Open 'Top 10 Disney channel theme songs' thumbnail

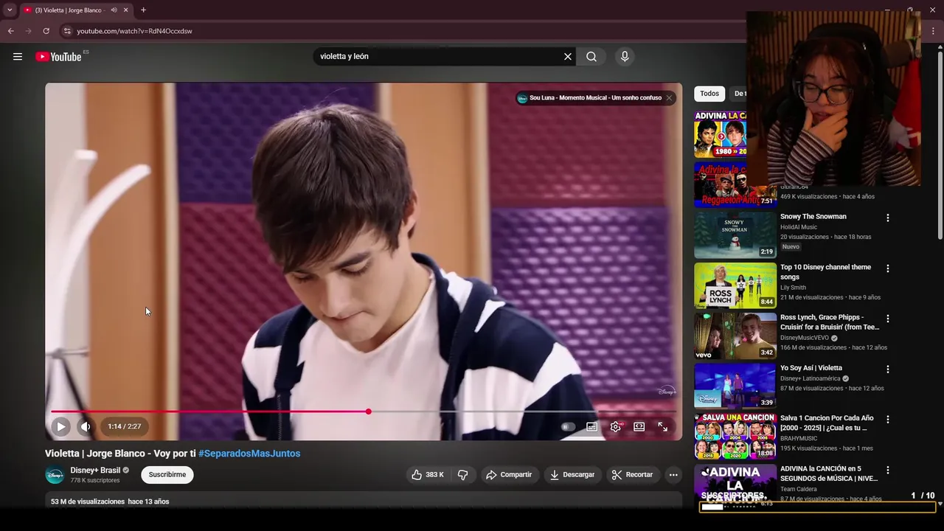click(735, 285)
